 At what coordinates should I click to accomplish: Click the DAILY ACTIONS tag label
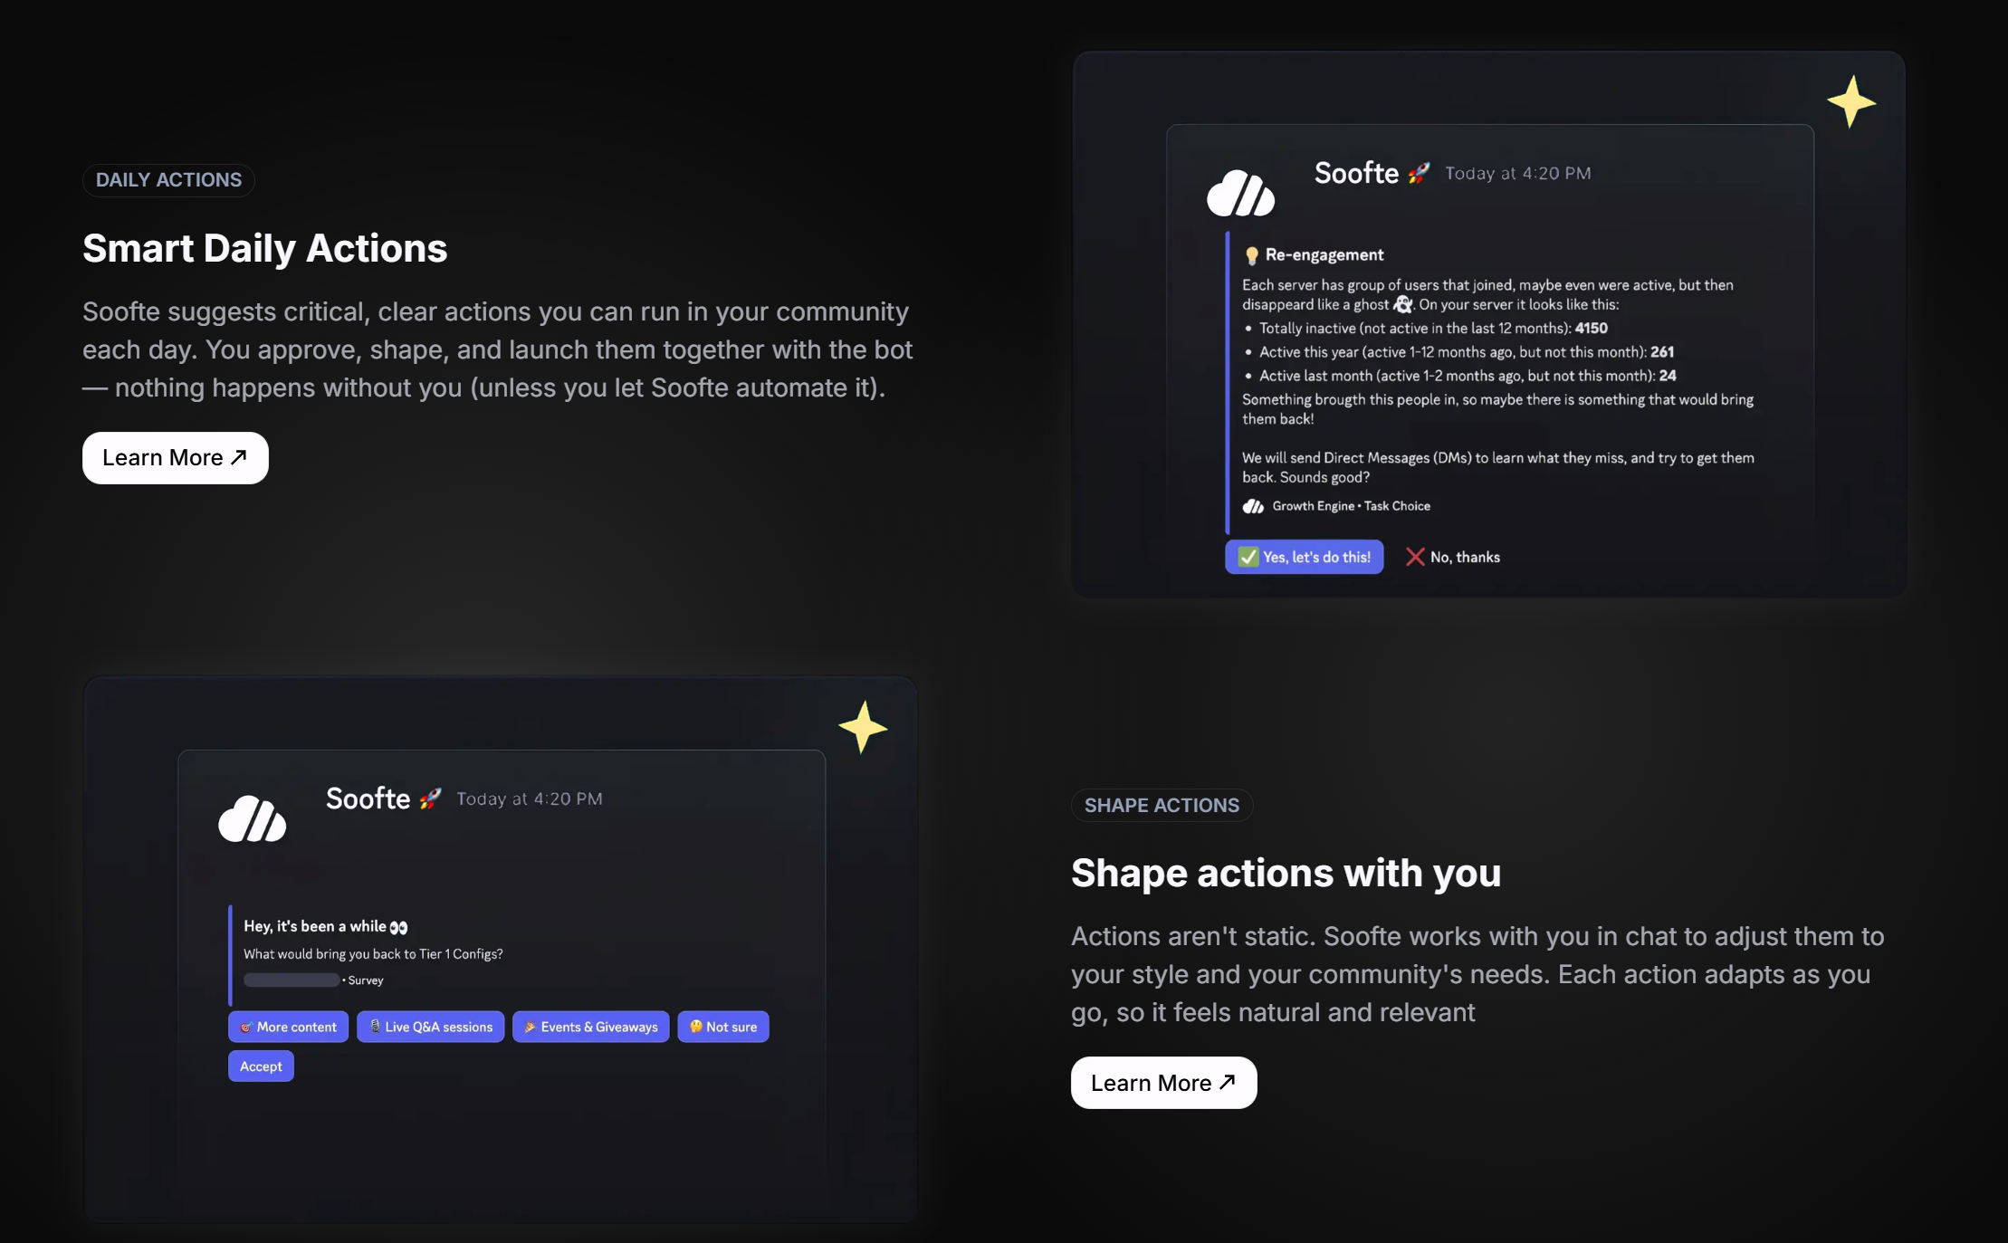[x=168, y=180]
